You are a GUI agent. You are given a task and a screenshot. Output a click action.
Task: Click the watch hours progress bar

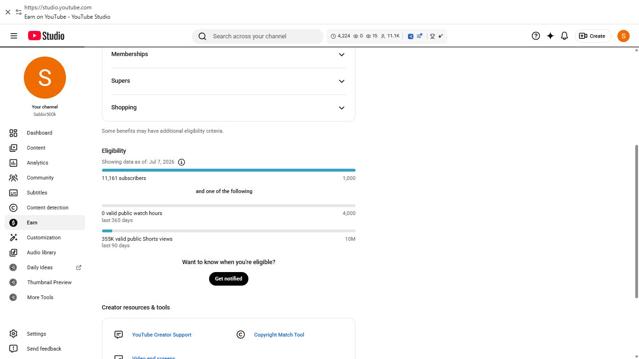(229, 206)
